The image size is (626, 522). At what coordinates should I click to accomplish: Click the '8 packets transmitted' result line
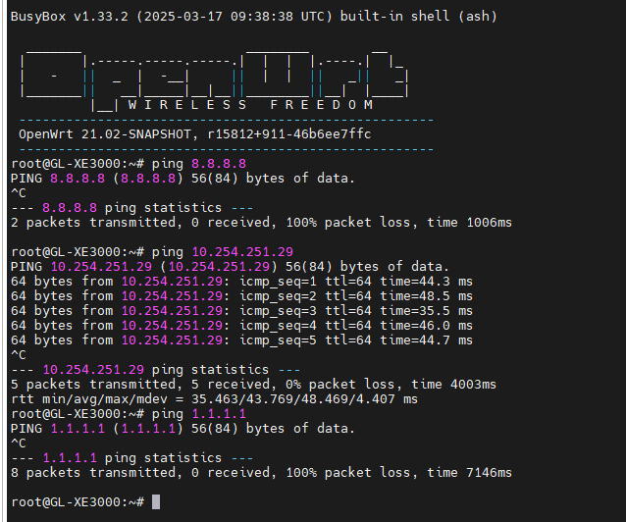pyautogui.click(x=260, y=472)
